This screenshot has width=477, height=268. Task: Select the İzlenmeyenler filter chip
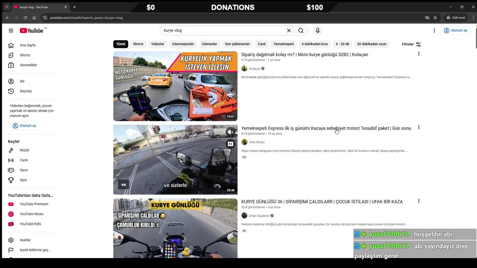point(183,44)
